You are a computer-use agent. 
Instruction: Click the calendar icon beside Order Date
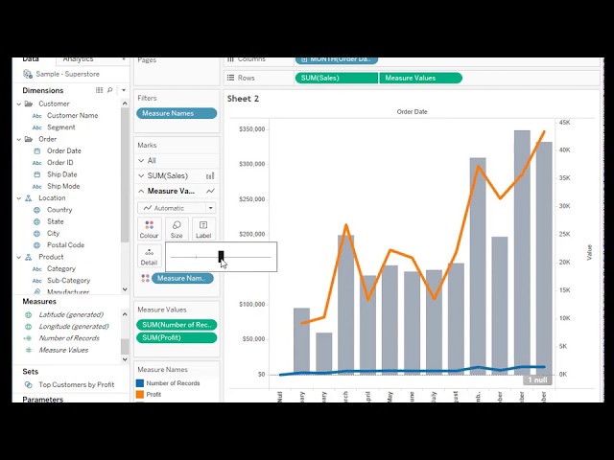point(37,151)
